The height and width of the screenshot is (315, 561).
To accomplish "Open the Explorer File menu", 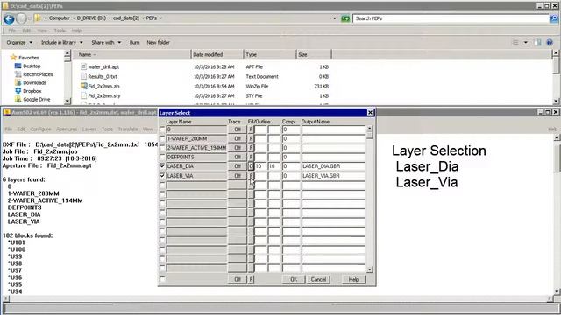I will pyautogui.click(x=11, y=31).
